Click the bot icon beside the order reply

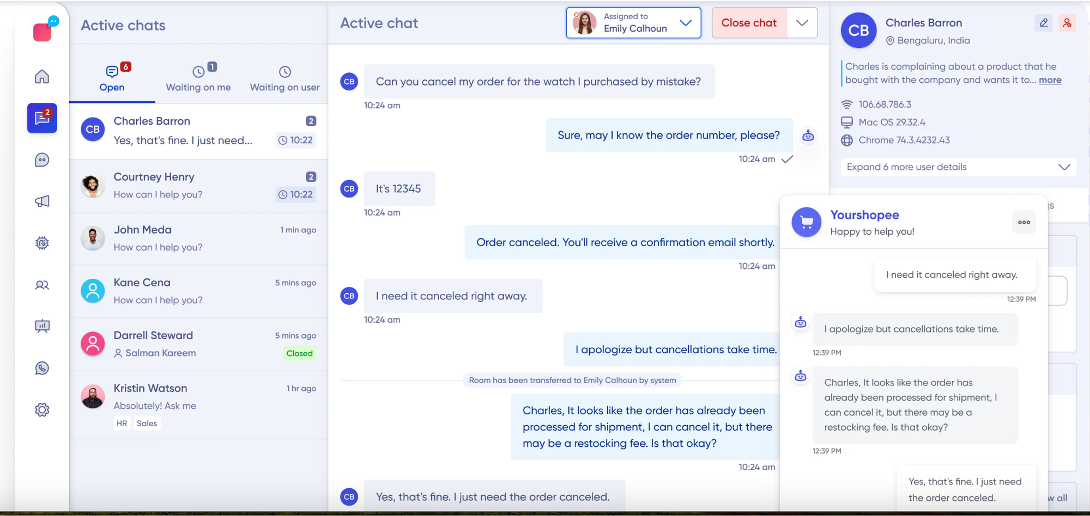click(x=808, y=136)
